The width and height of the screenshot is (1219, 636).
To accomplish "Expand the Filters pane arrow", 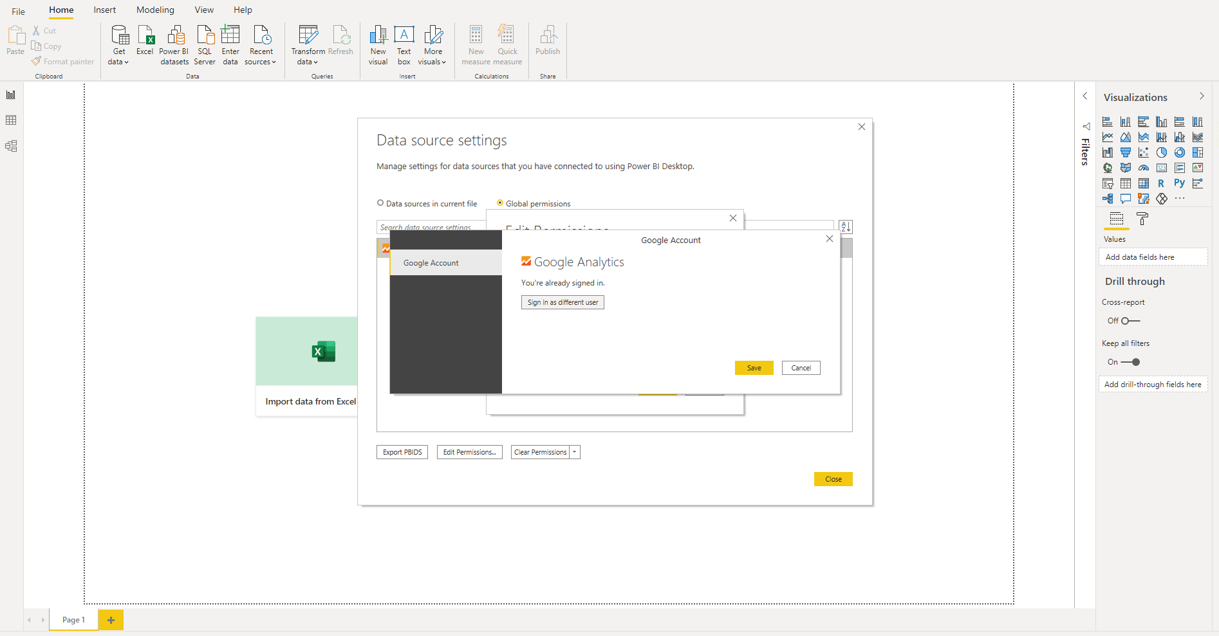I will pos(1085,96).
